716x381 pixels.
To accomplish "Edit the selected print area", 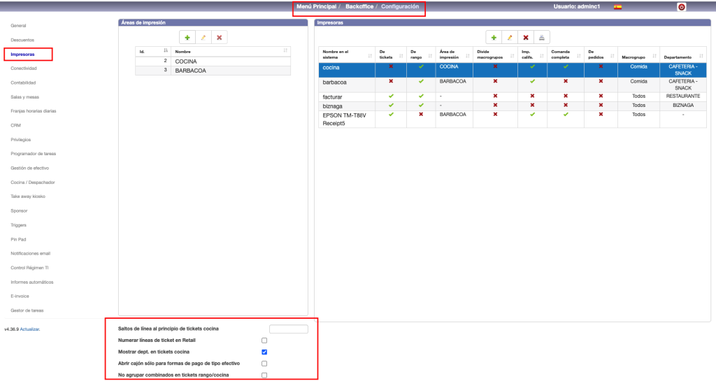I will click(x=203, y=37).
